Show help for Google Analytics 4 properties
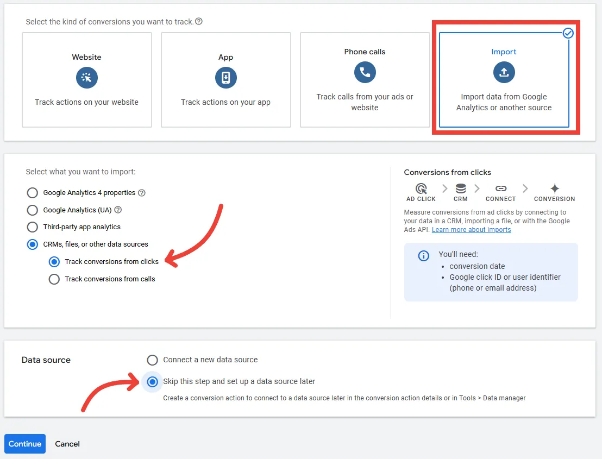Image resolution: width=602 pixels, height=459 pixels. coord(142,193)
